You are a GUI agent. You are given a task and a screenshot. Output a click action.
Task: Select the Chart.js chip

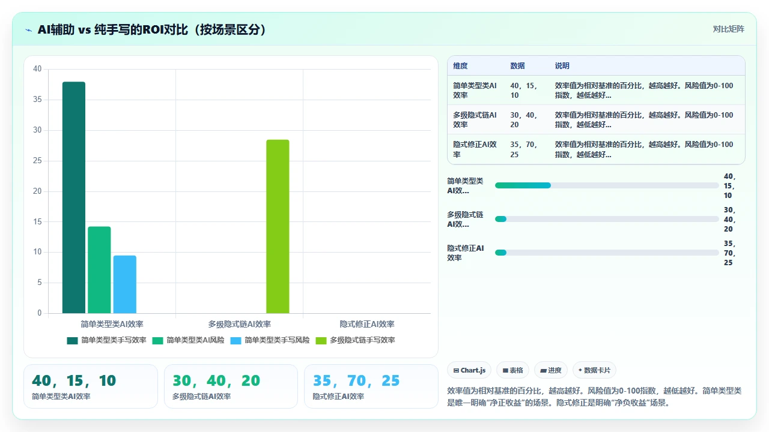(469, 370)
